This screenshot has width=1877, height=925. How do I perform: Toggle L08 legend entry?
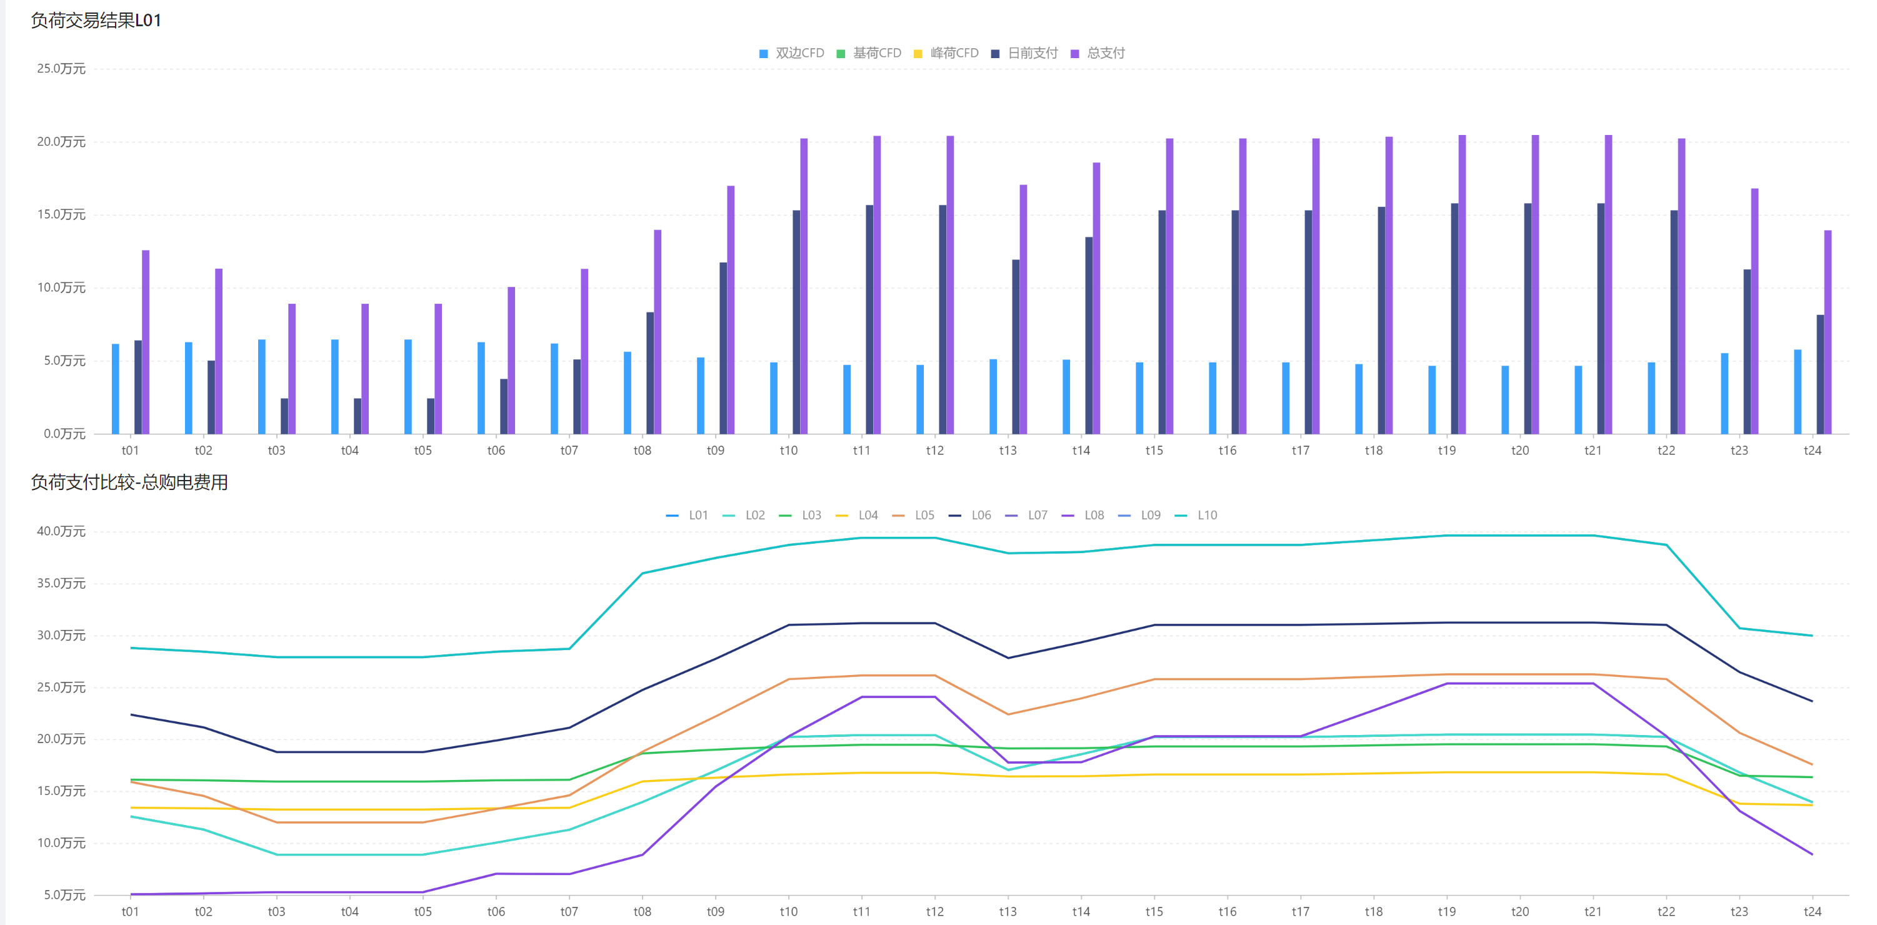(1083, 515)
